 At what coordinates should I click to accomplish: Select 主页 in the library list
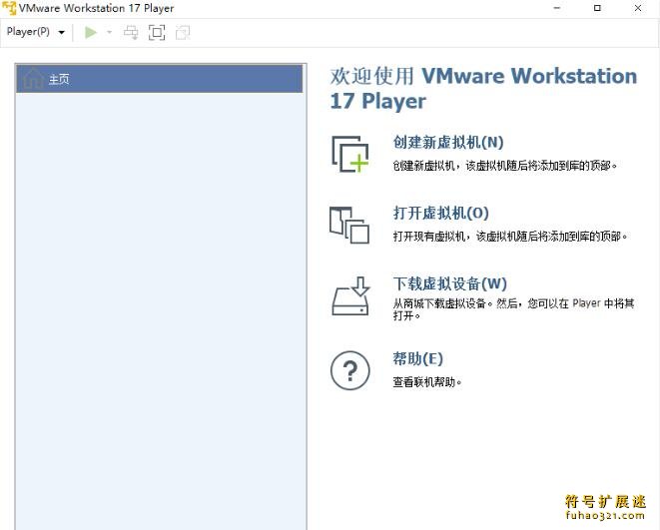click(x=159, y=79)
